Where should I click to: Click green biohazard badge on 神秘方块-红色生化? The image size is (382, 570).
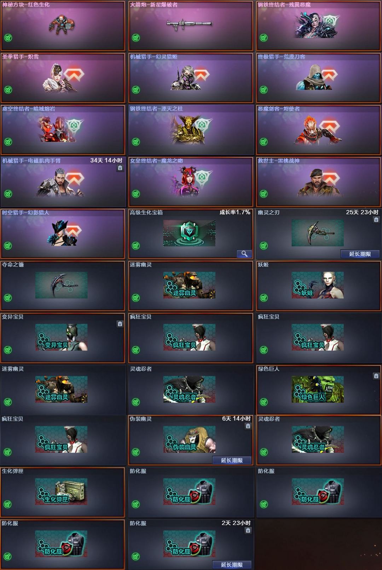[8, 38]
